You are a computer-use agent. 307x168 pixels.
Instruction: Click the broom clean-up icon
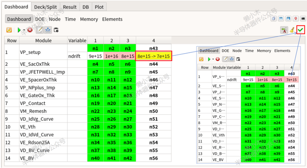click(x=292, y=30)
